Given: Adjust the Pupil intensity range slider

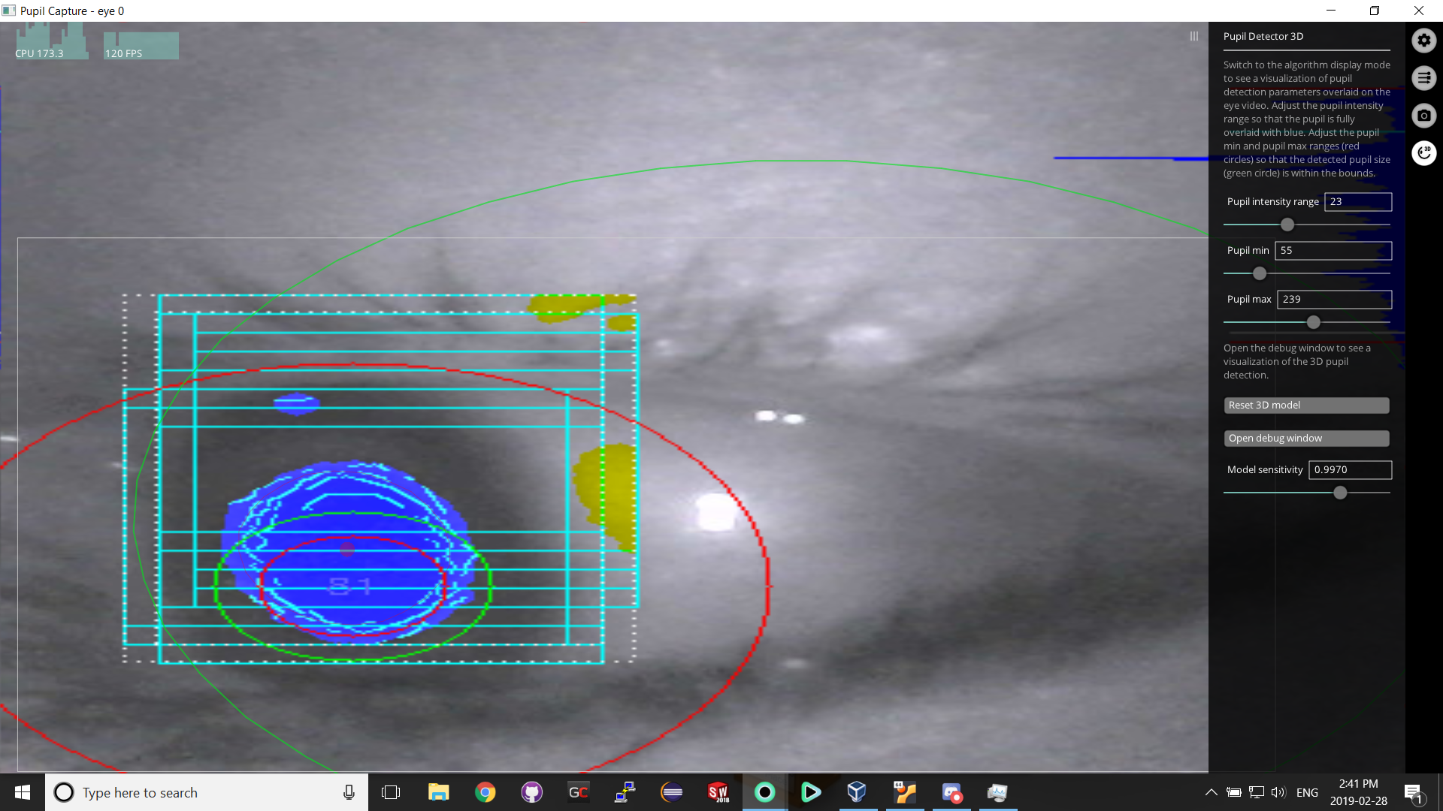Looking at the screenshot, I should (1287, 225).
